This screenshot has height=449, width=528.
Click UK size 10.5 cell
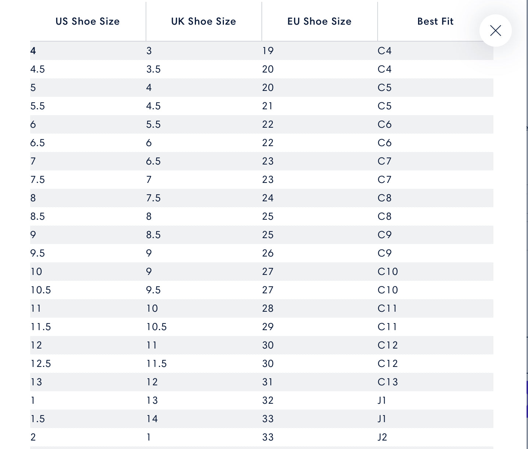pyautogui.click(x=157, y=327)
